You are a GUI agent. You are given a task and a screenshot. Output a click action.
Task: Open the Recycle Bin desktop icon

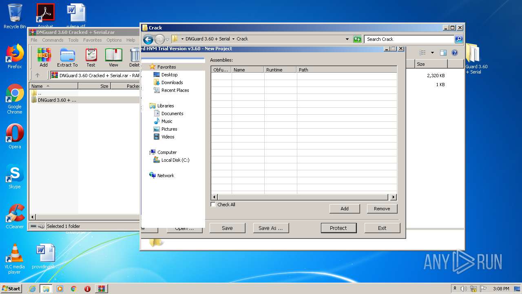point(15,16)
